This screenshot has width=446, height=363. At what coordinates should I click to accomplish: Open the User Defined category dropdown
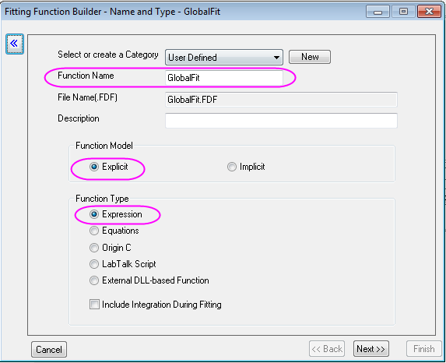224,57
